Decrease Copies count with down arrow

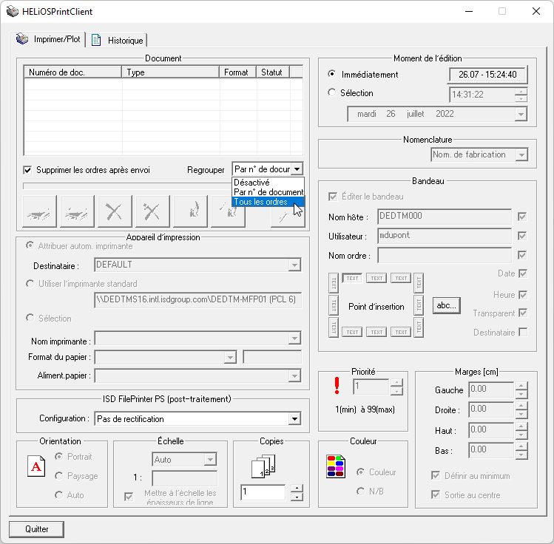coord(297,497)
